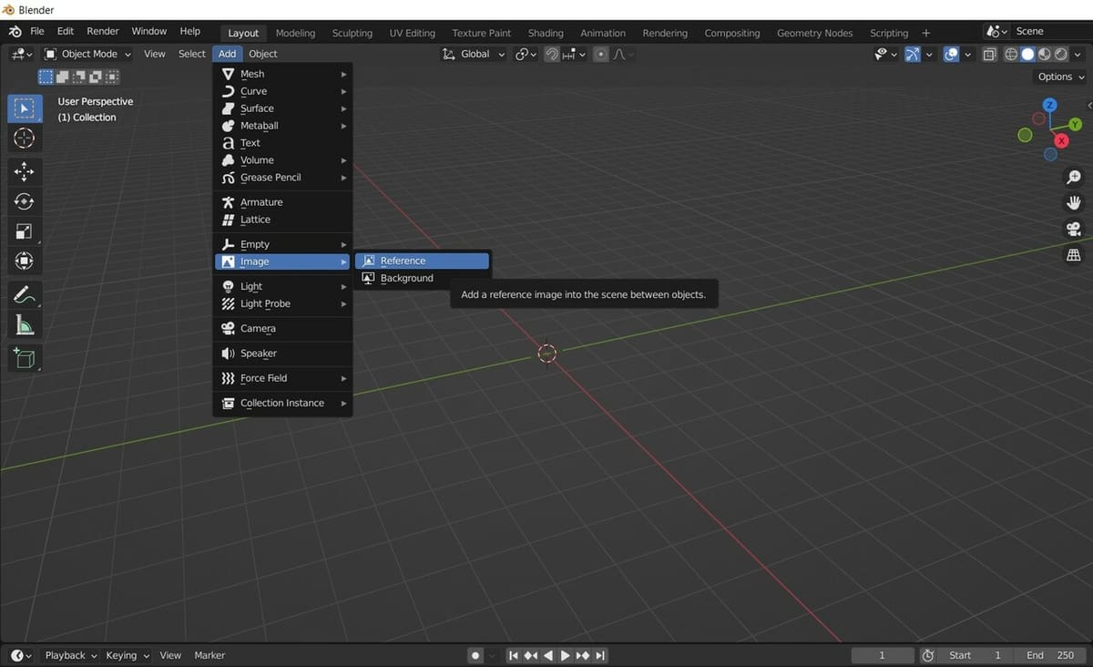Choose Reference from Image submenu
1093x667 pixels.
[x=422, y=261]
